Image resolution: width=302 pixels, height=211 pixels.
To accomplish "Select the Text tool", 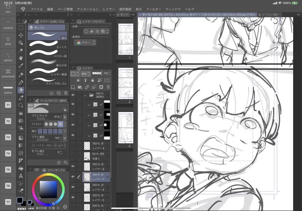I will [x=21, y=176].
